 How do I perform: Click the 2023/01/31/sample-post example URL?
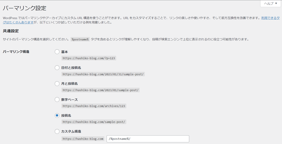click(103, 74)
